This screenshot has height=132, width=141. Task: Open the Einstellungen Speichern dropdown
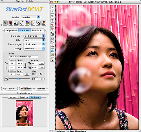(x=34, y=44)
